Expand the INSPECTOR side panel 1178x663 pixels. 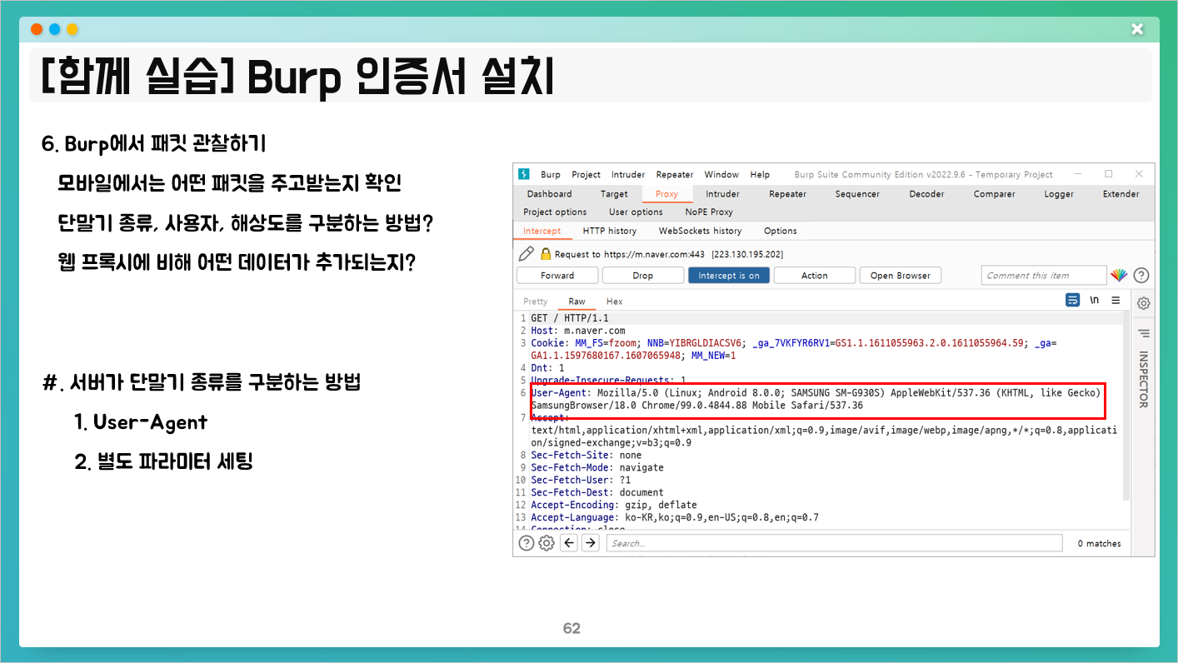click(1143, 379)
